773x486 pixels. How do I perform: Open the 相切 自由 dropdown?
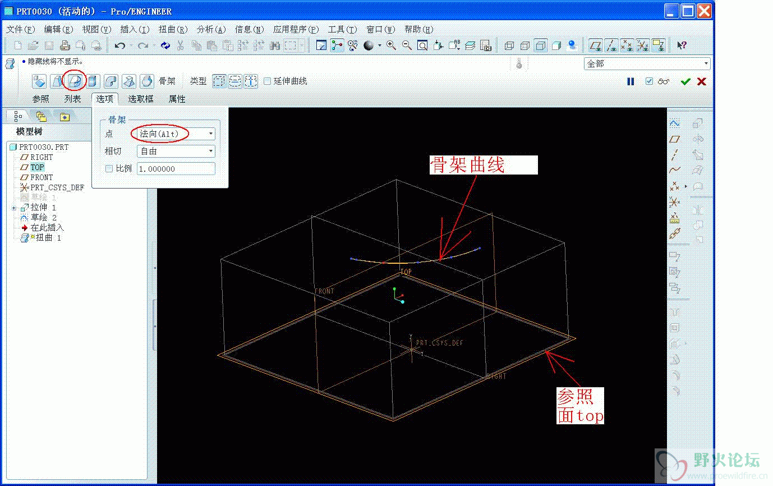[176, 151]
